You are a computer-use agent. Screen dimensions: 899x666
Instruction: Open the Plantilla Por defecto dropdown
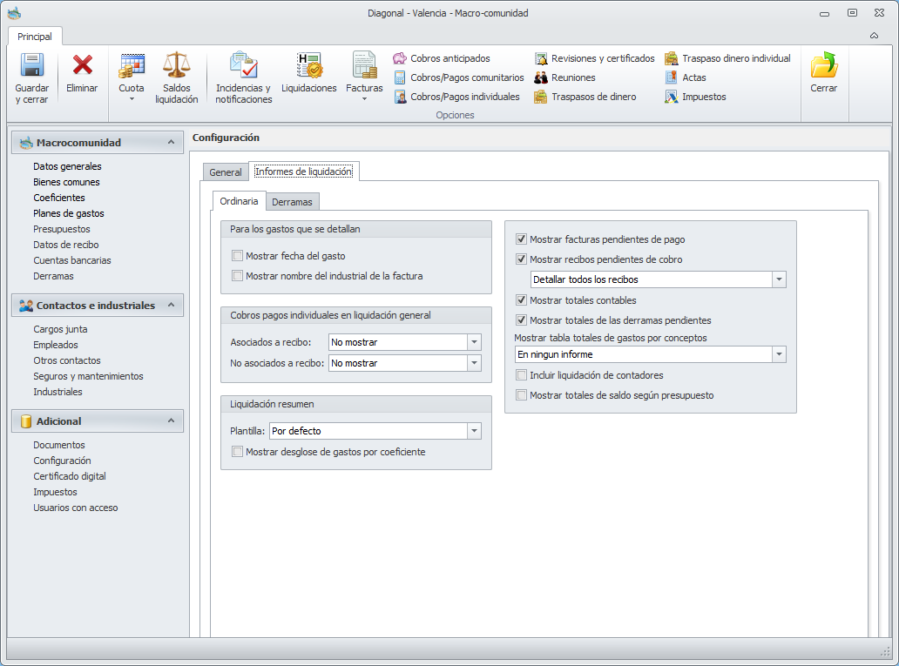[474, 430]
